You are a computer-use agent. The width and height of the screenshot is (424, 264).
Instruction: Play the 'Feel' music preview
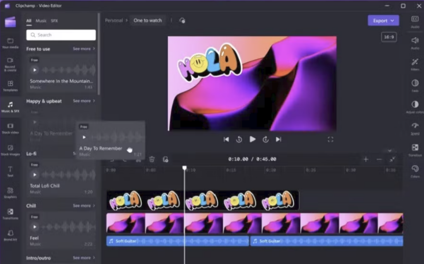(34, 227)
